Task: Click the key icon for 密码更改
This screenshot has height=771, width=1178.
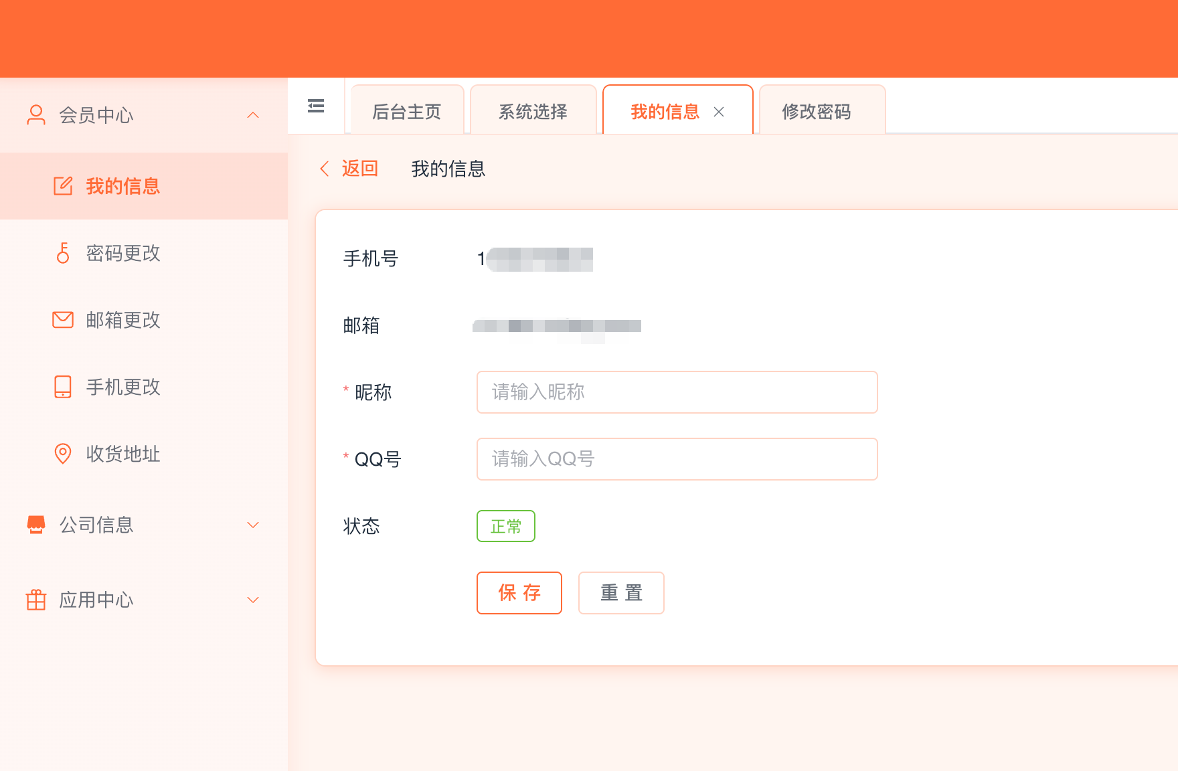Action: coord(63,253)
